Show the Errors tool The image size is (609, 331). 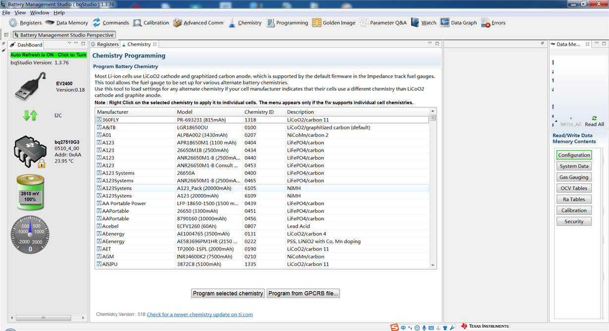click(493, 23)
